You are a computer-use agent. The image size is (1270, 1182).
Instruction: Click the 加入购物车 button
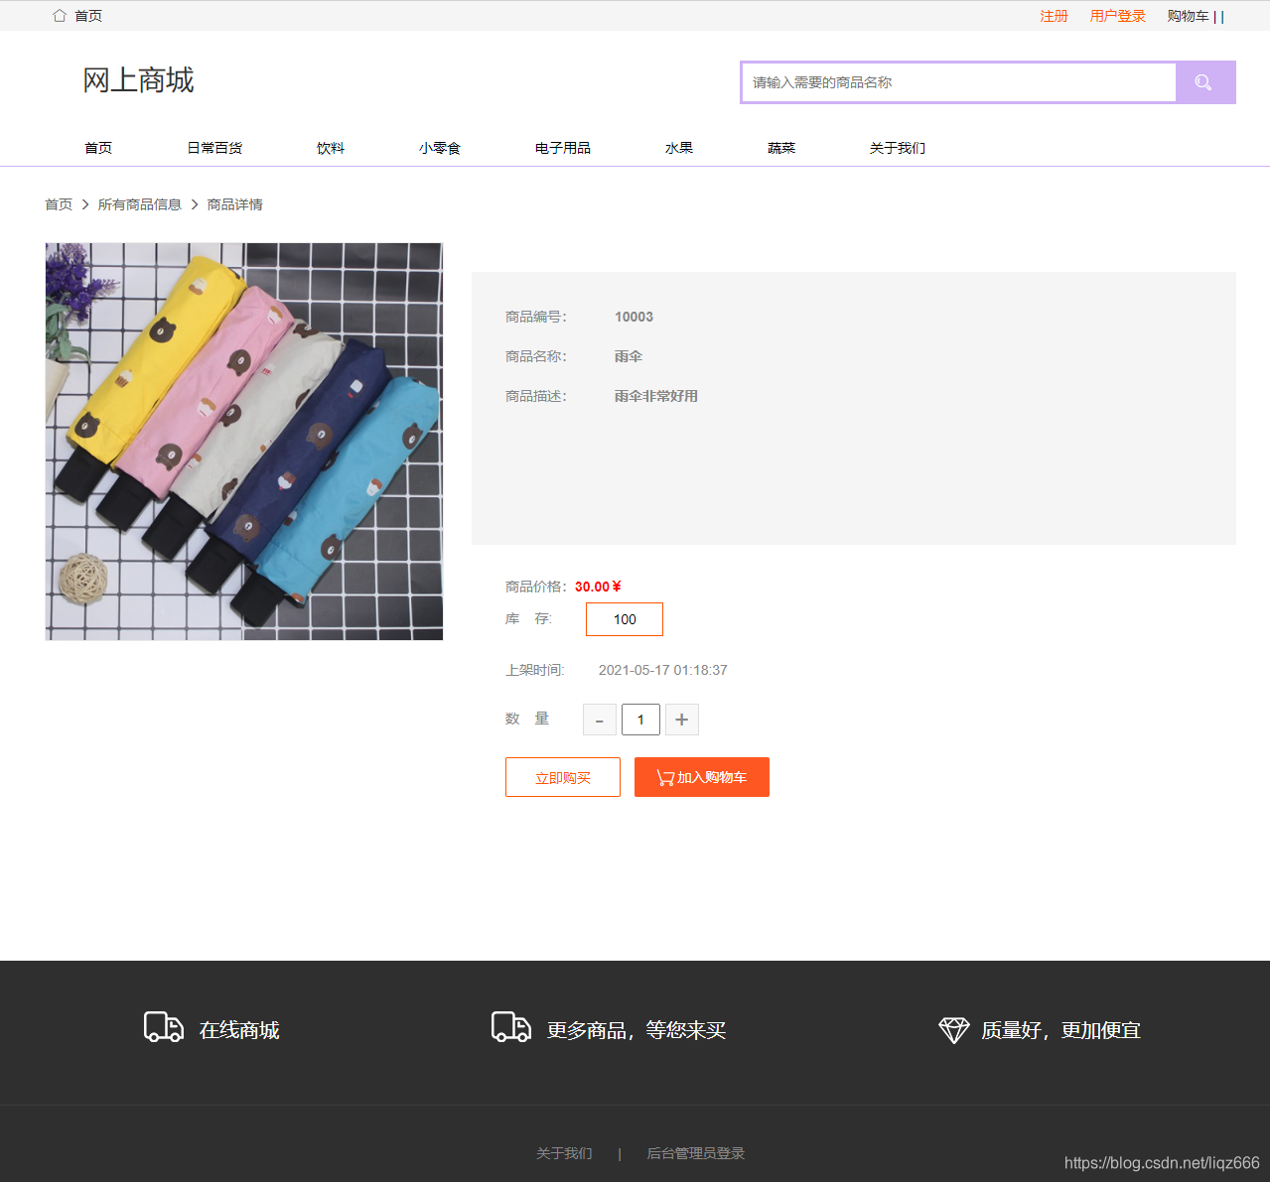[x=701, y=777]
